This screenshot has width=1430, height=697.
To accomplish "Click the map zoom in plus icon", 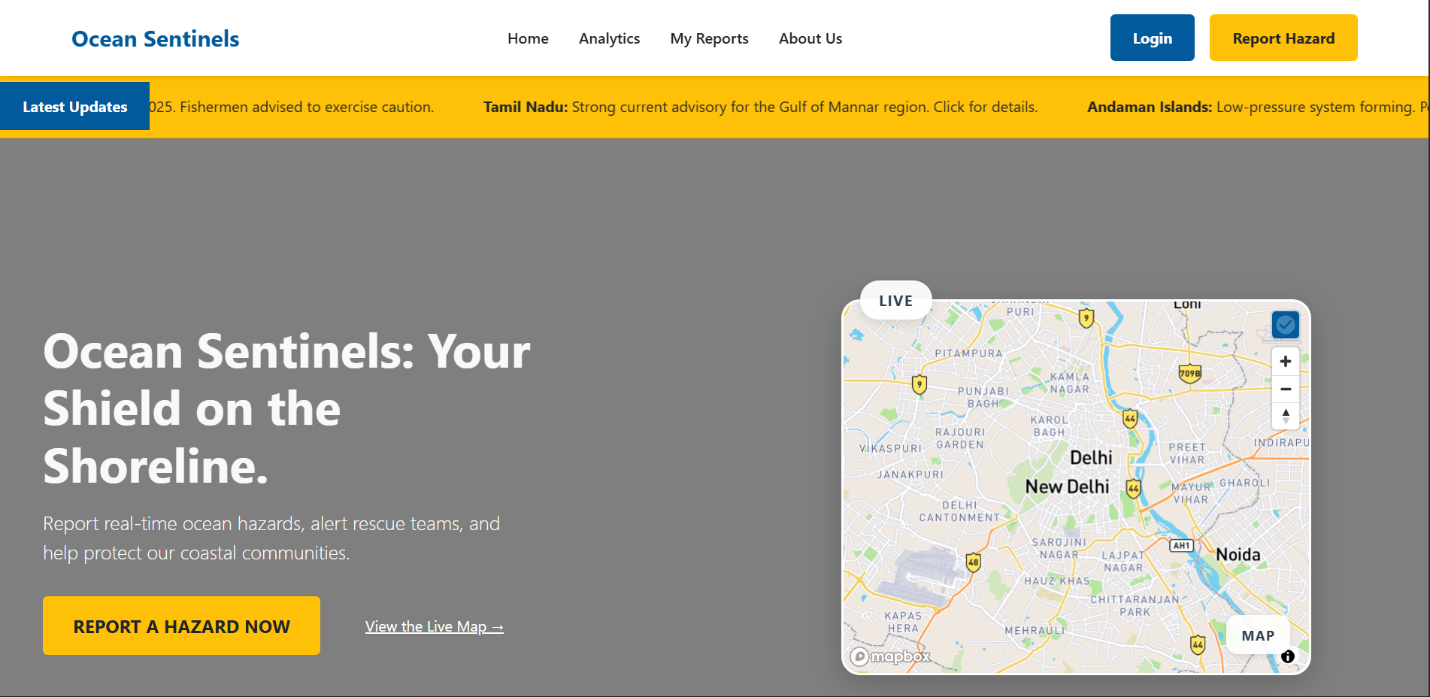I will click(x=1286, y=362).
